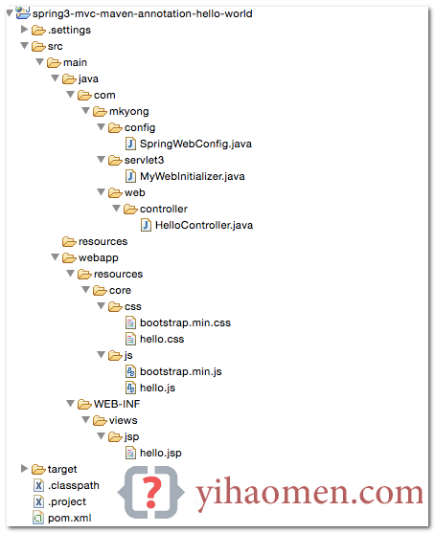Click the JavaScript file icon beside hello.js
The width and height of the screenshot is (435, 533).
[x=130, y=388]
